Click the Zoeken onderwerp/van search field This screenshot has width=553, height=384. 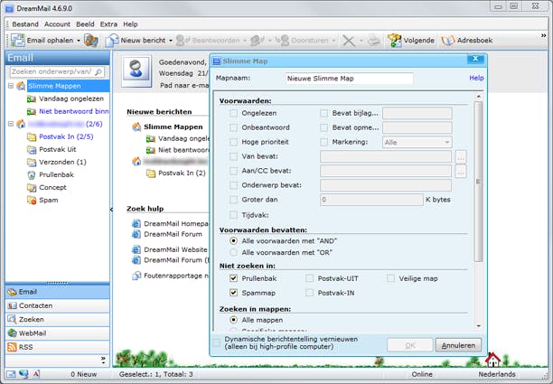point(57,71)
